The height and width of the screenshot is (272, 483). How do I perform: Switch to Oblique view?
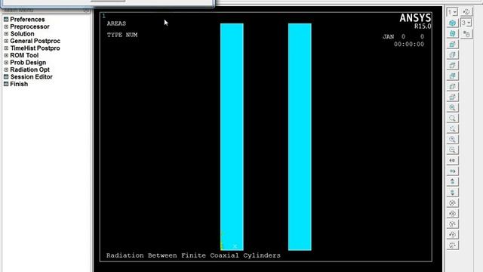coord(452,33)
